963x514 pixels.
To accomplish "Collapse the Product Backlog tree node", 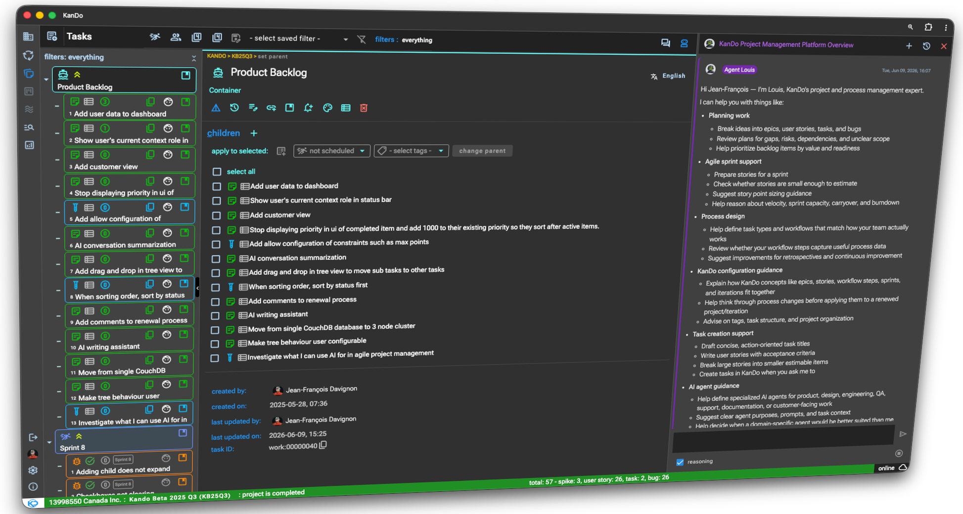I will coord(46,79).
